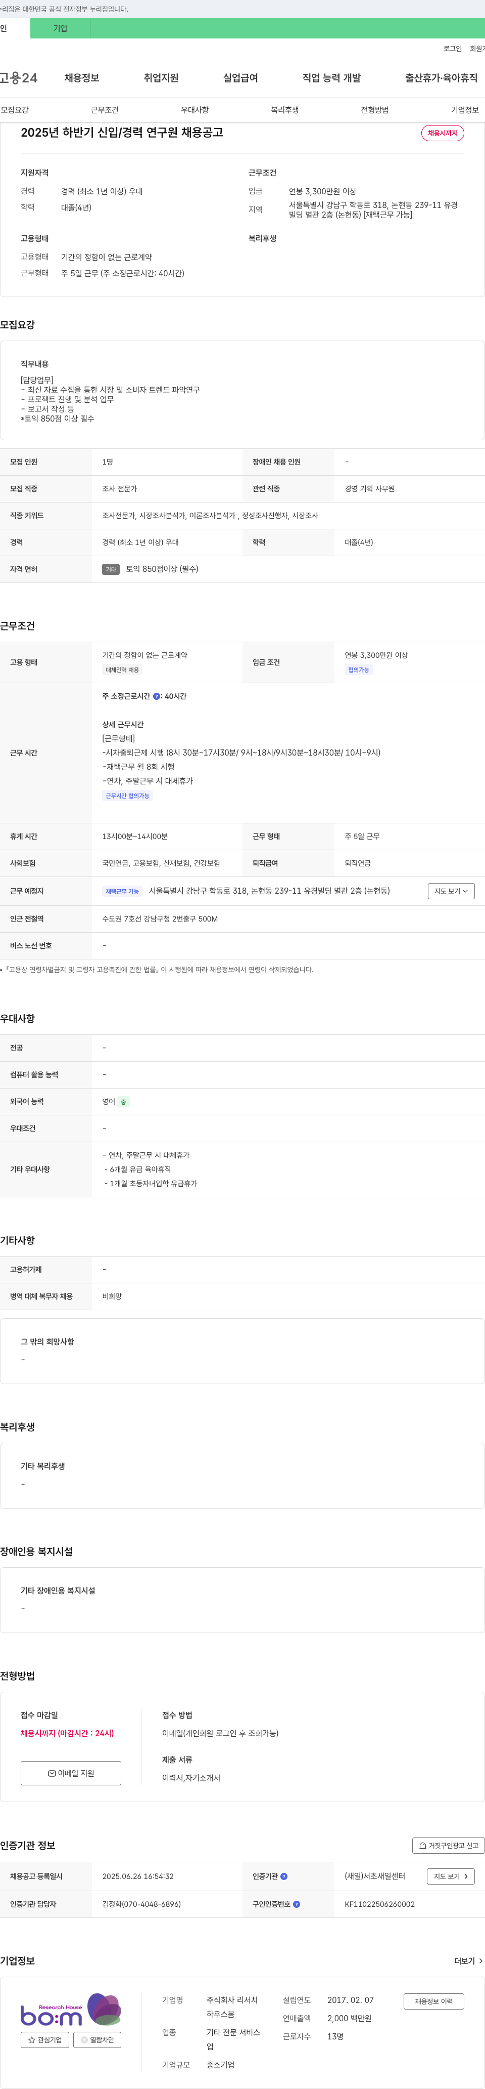485x2089 pixels.
Task: Click the 채용시까지 deadline badge
Action: coord(443,133)
